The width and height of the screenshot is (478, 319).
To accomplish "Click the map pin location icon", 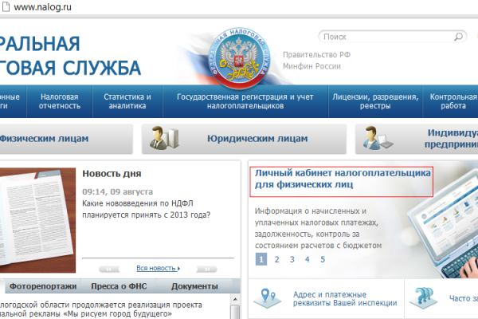I will [268, 298].
